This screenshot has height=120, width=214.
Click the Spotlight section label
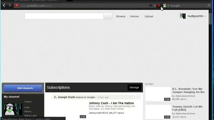pyautogui.click(x=149, y=84)
